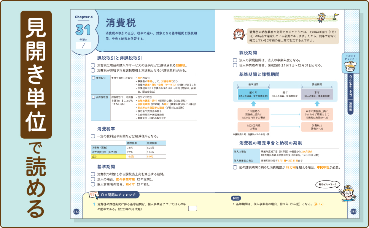Click the 1,000万円以下の場合 condition box

point(253,114)
